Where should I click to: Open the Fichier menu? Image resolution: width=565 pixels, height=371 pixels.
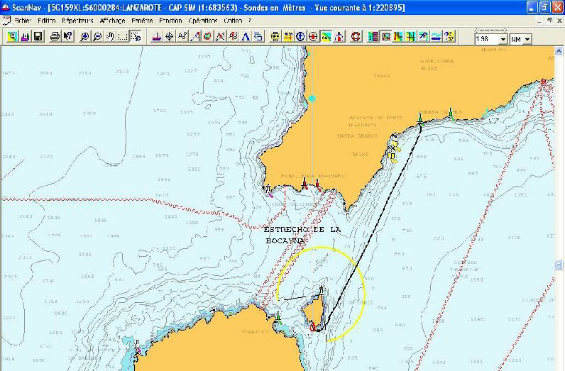pos(22,21)
